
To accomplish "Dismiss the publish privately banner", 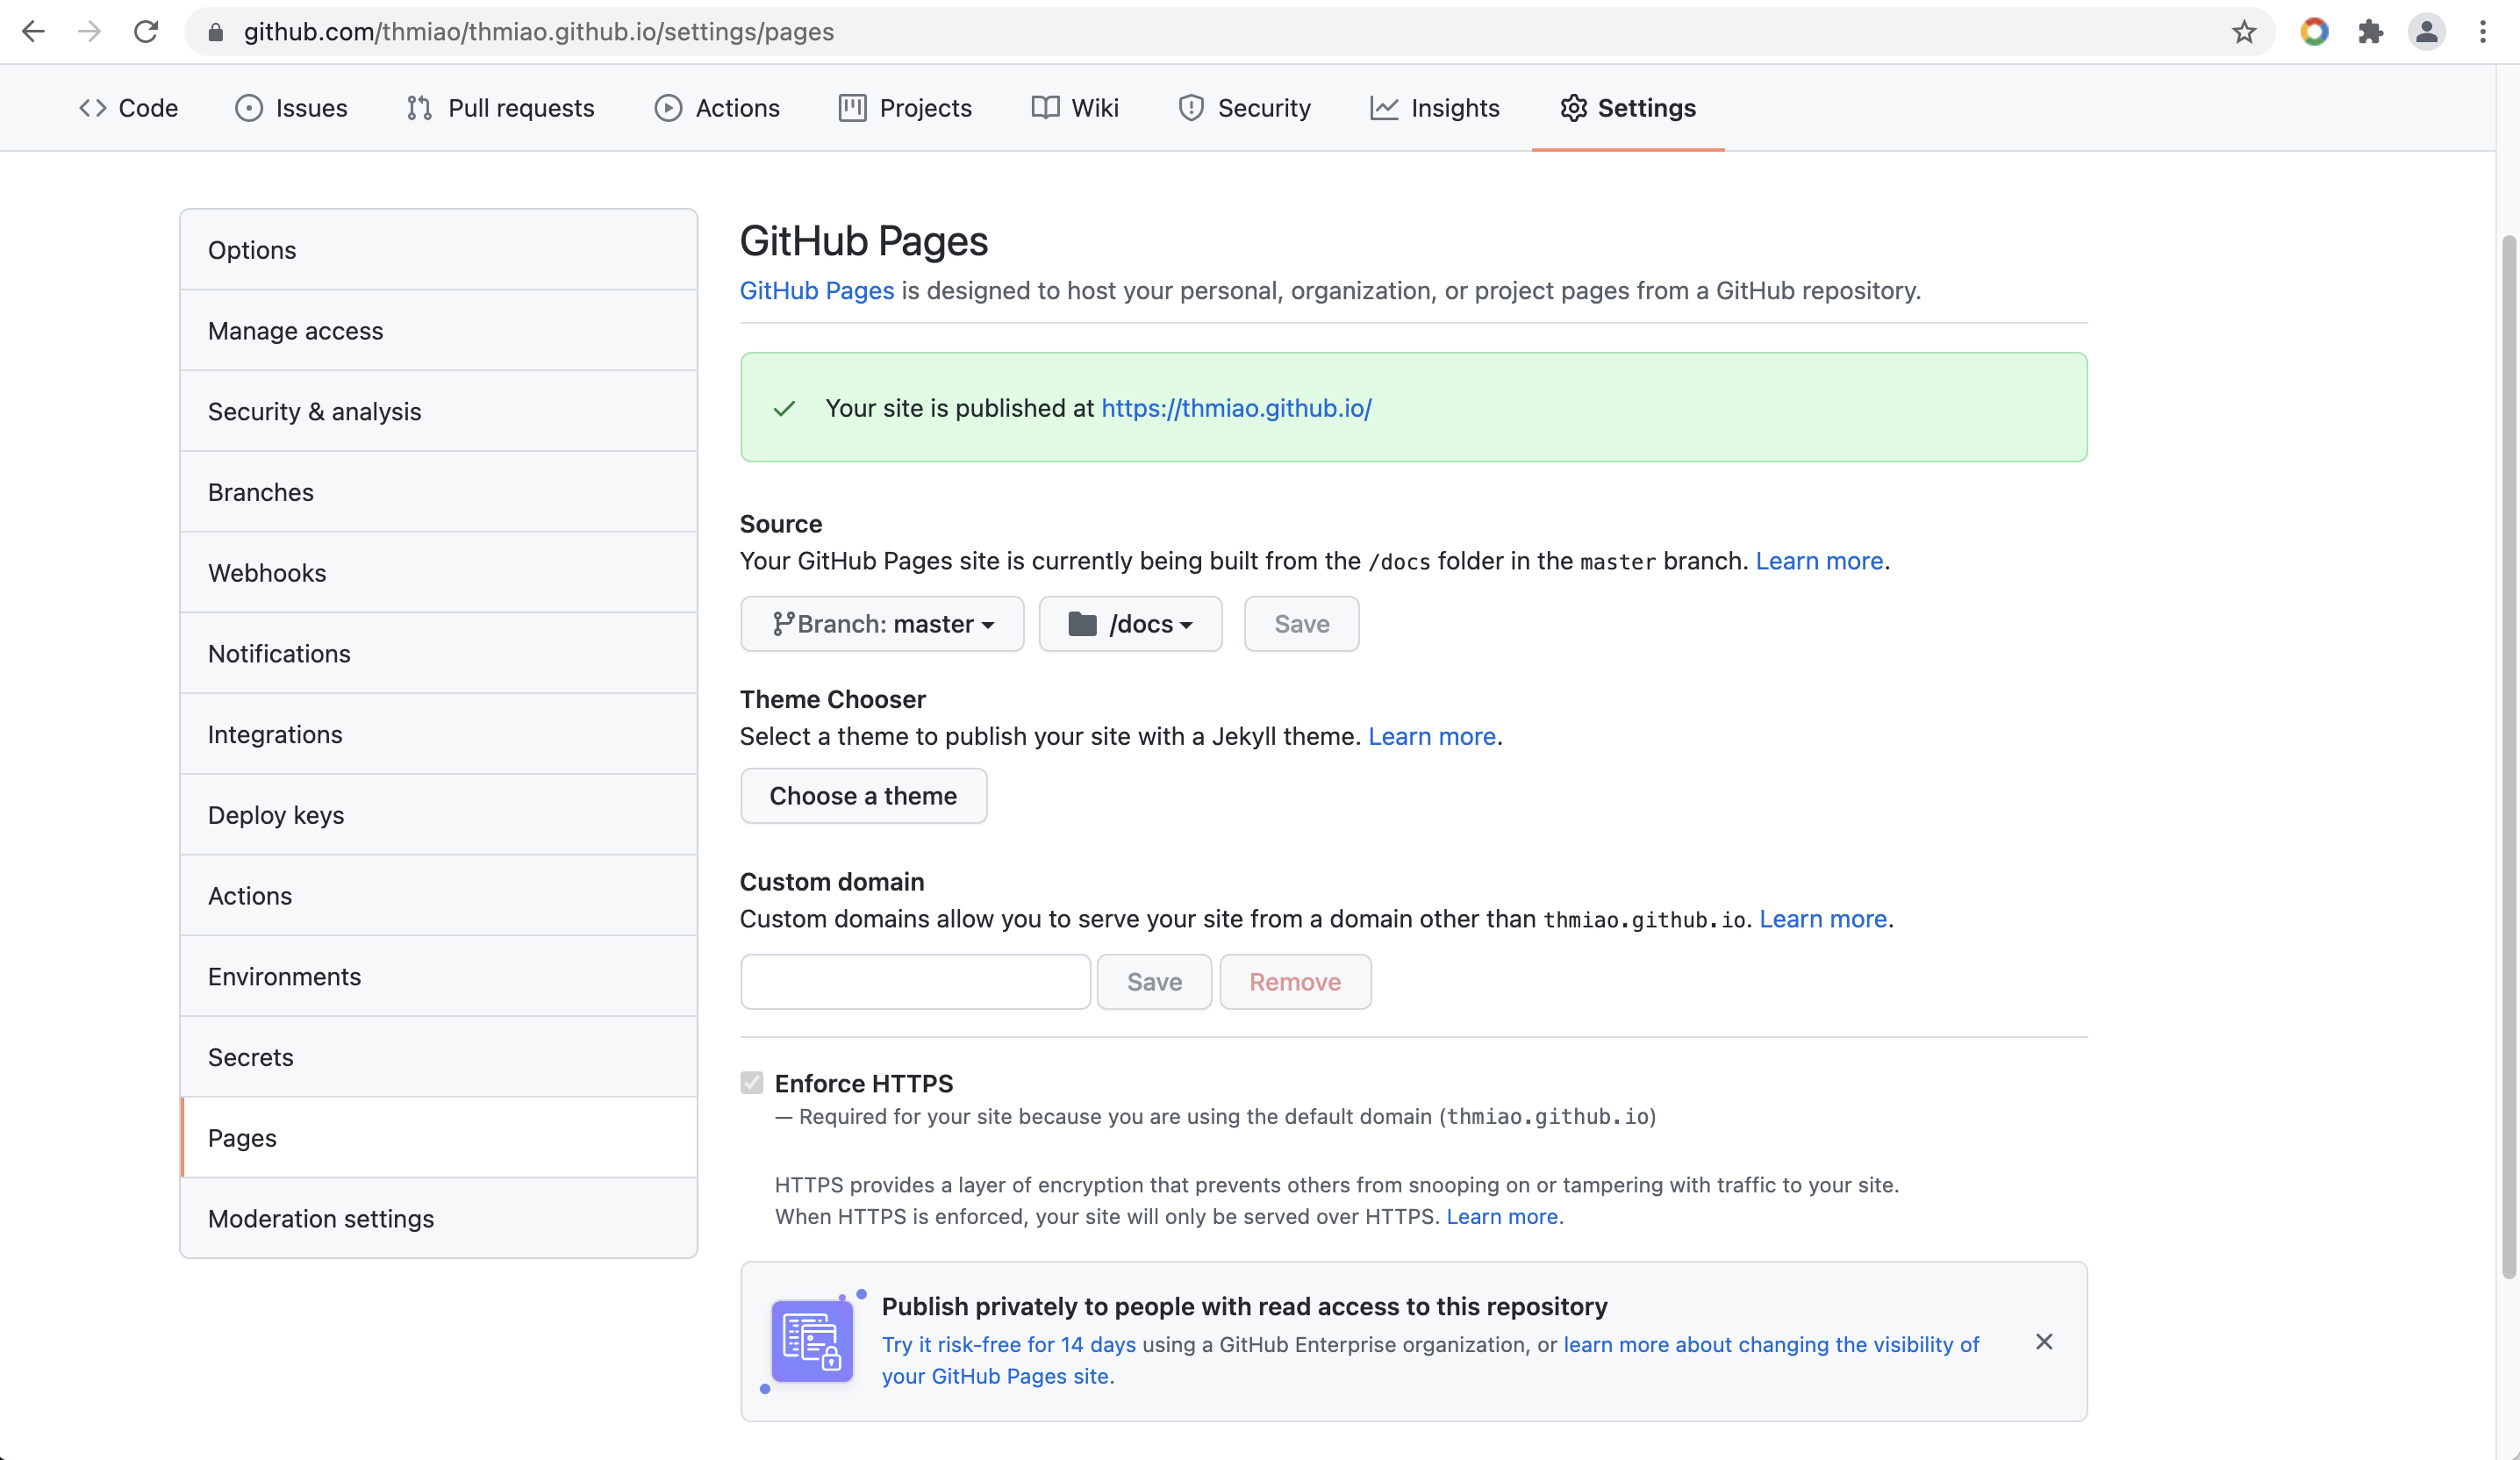I will (x=2044, y=1341).
